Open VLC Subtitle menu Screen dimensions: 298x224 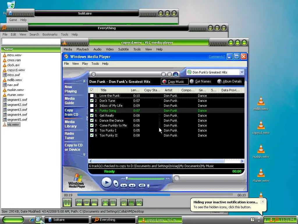click(123, 49)
